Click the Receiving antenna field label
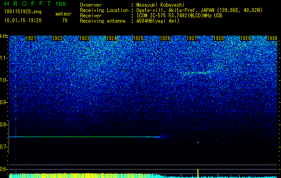 click(103, 21)
